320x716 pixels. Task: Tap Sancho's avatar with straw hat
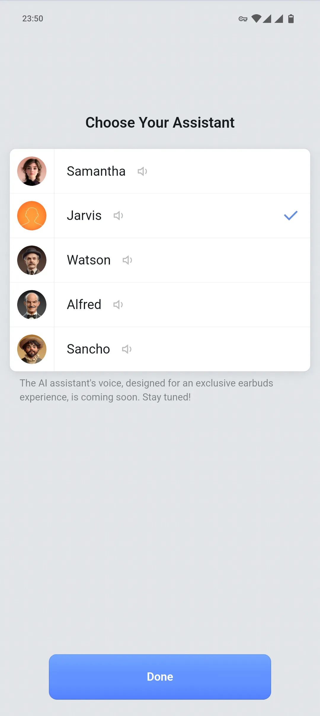(x=32, y=349)
